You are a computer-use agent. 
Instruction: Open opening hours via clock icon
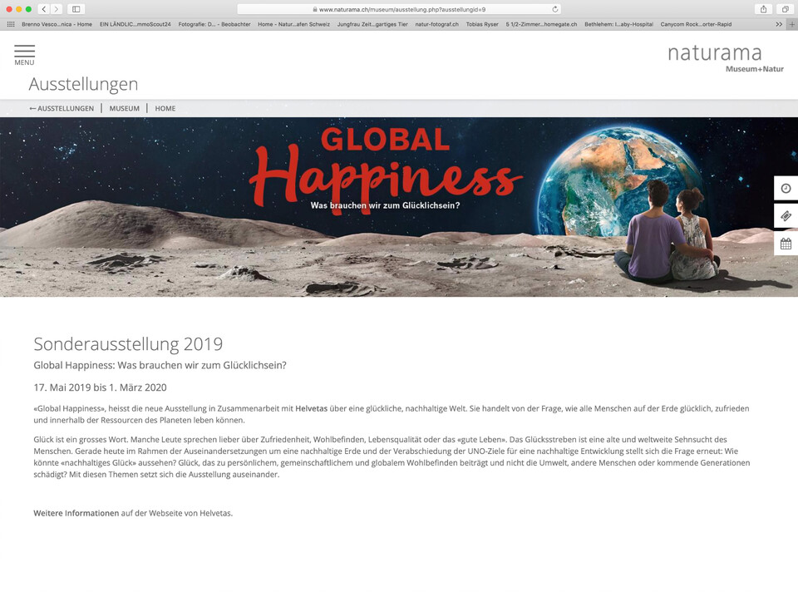(x=786, y=188)
